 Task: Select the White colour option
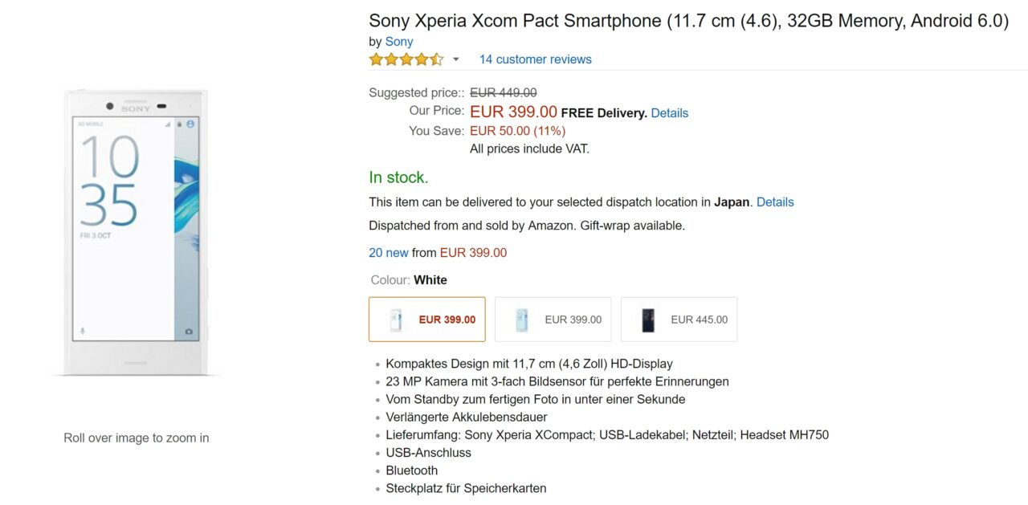[x=427, y=320]
